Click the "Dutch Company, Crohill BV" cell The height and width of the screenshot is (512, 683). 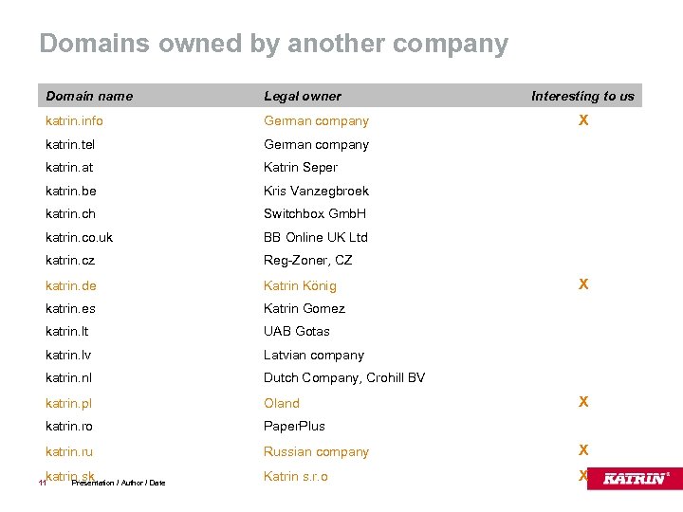pyautogui.click(x=343, y=377)
